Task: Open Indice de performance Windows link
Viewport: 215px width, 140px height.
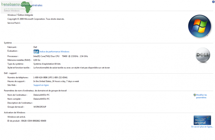Action: click(x=54, y=52)
